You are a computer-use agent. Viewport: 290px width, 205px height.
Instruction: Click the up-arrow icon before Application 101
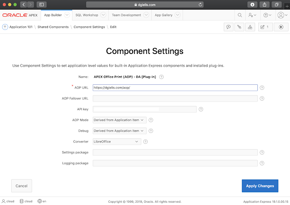[5, 27]
